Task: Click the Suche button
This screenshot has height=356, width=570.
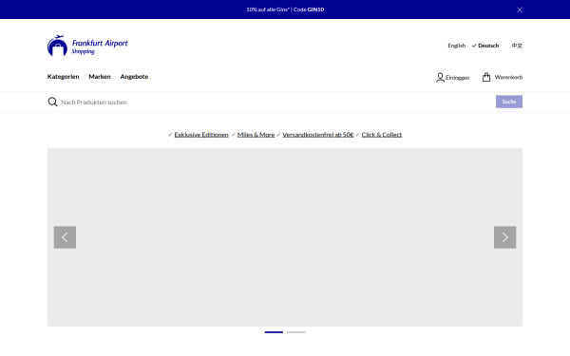Action: [509, 102]
